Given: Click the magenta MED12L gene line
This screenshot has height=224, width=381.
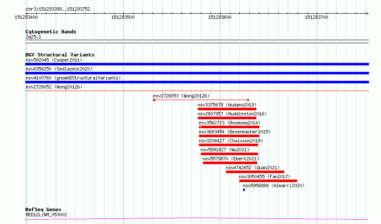Looking at the screenshot, I should click(197, 219).
